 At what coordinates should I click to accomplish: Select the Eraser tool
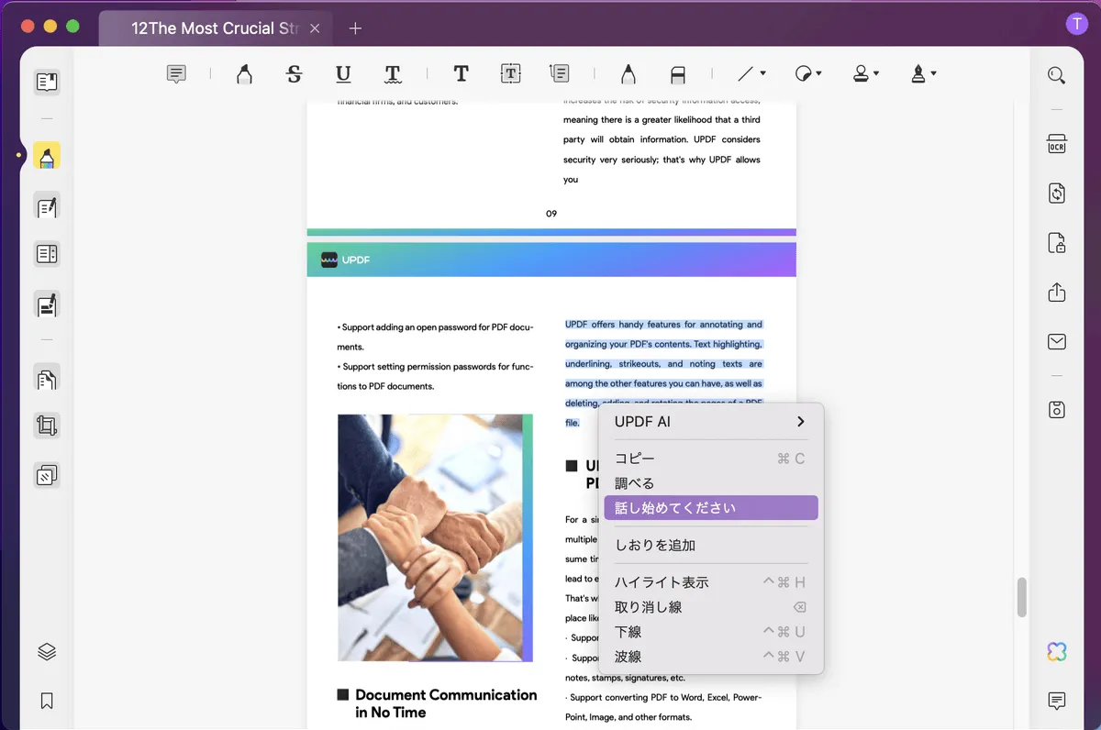coord(678,74)
